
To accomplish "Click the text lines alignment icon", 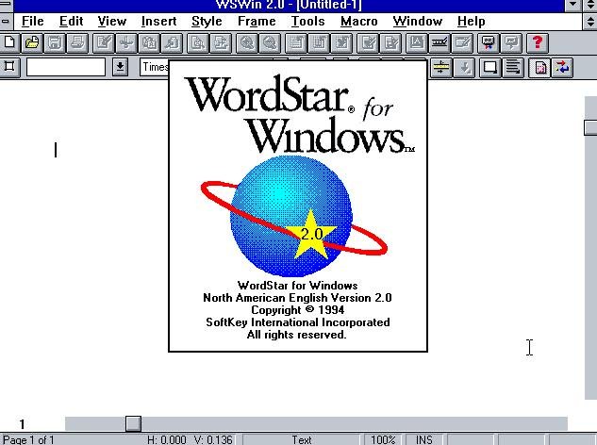I will click(512, 68).
